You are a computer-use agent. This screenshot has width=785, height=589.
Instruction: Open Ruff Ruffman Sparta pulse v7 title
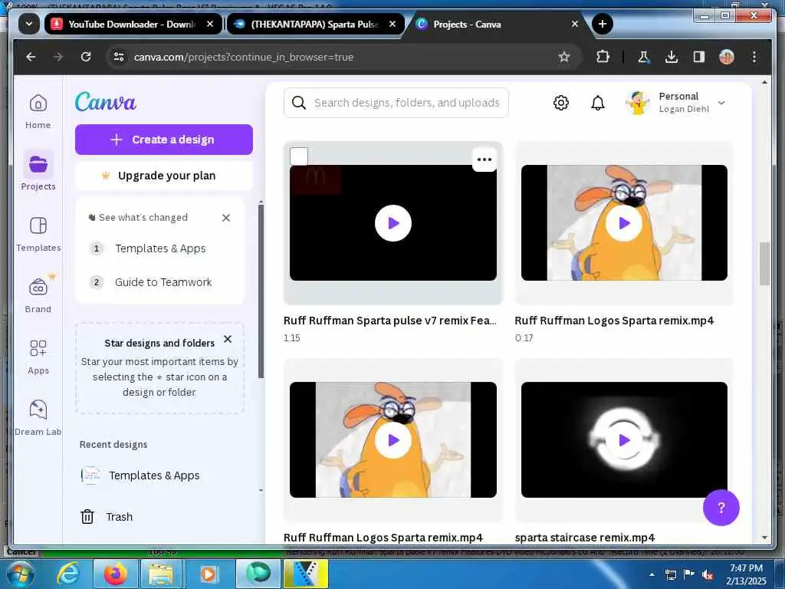[x=390, y=321]
